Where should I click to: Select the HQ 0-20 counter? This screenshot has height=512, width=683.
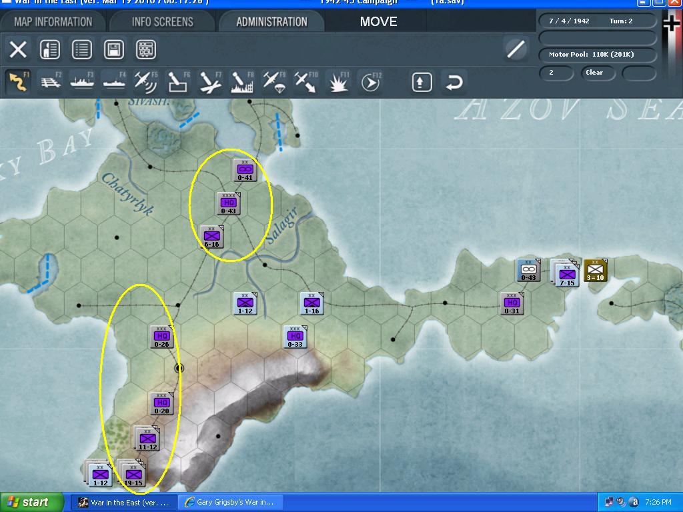(161, 403)
